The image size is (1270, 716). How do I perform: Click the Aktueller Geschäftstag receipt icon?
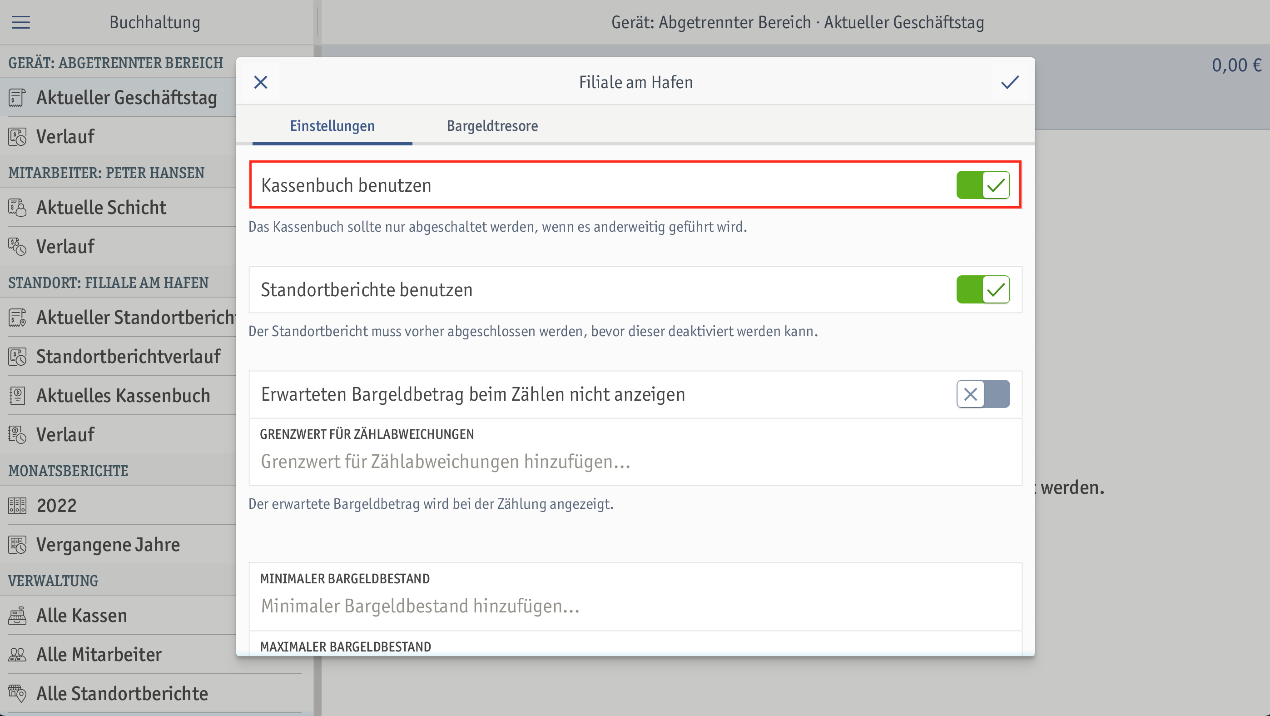(17, 97)
